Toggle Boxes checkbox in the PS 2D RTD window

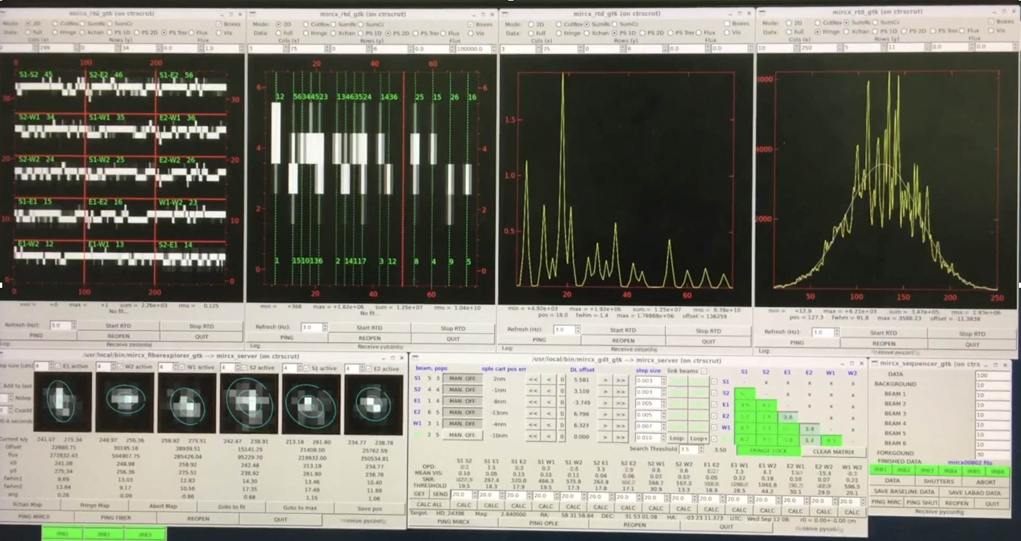click(470, 25)
